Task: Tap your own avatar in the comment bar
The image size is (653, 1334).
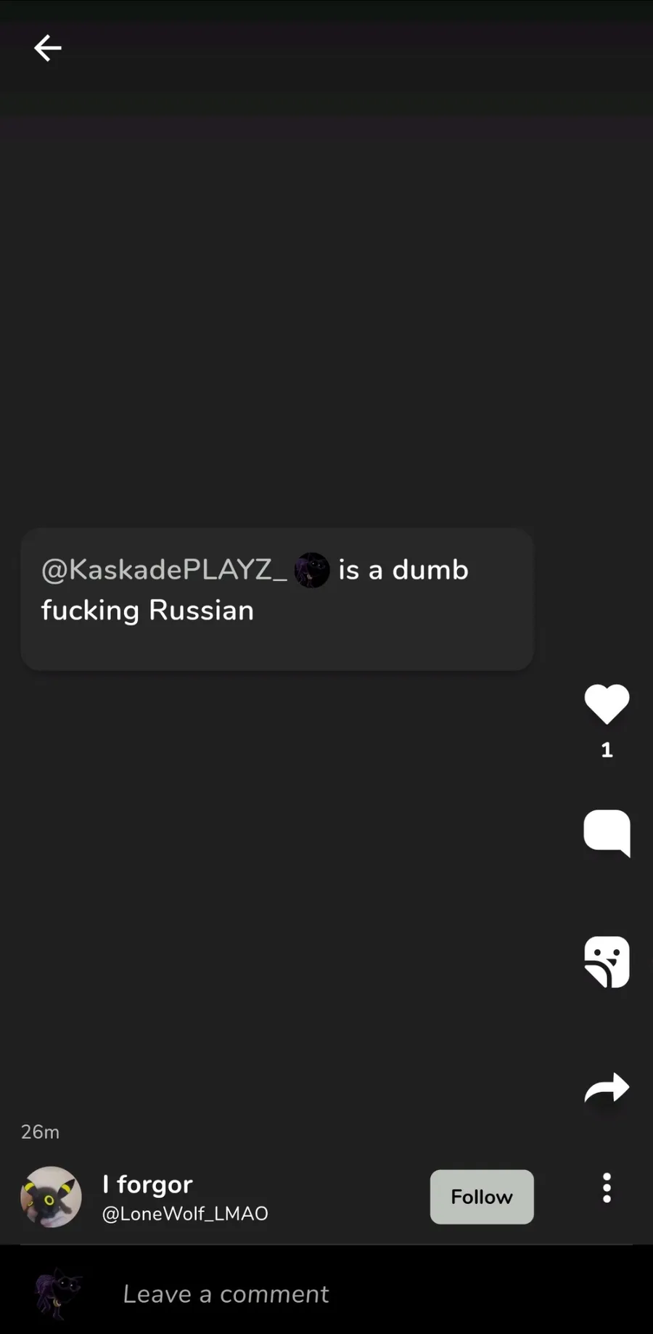Action: pyautogui.click(x=58, y=1294)
